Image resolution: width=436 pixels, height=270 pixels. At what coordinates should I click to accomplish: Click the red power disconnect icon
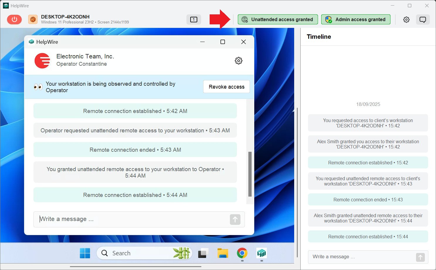(14, 19)
